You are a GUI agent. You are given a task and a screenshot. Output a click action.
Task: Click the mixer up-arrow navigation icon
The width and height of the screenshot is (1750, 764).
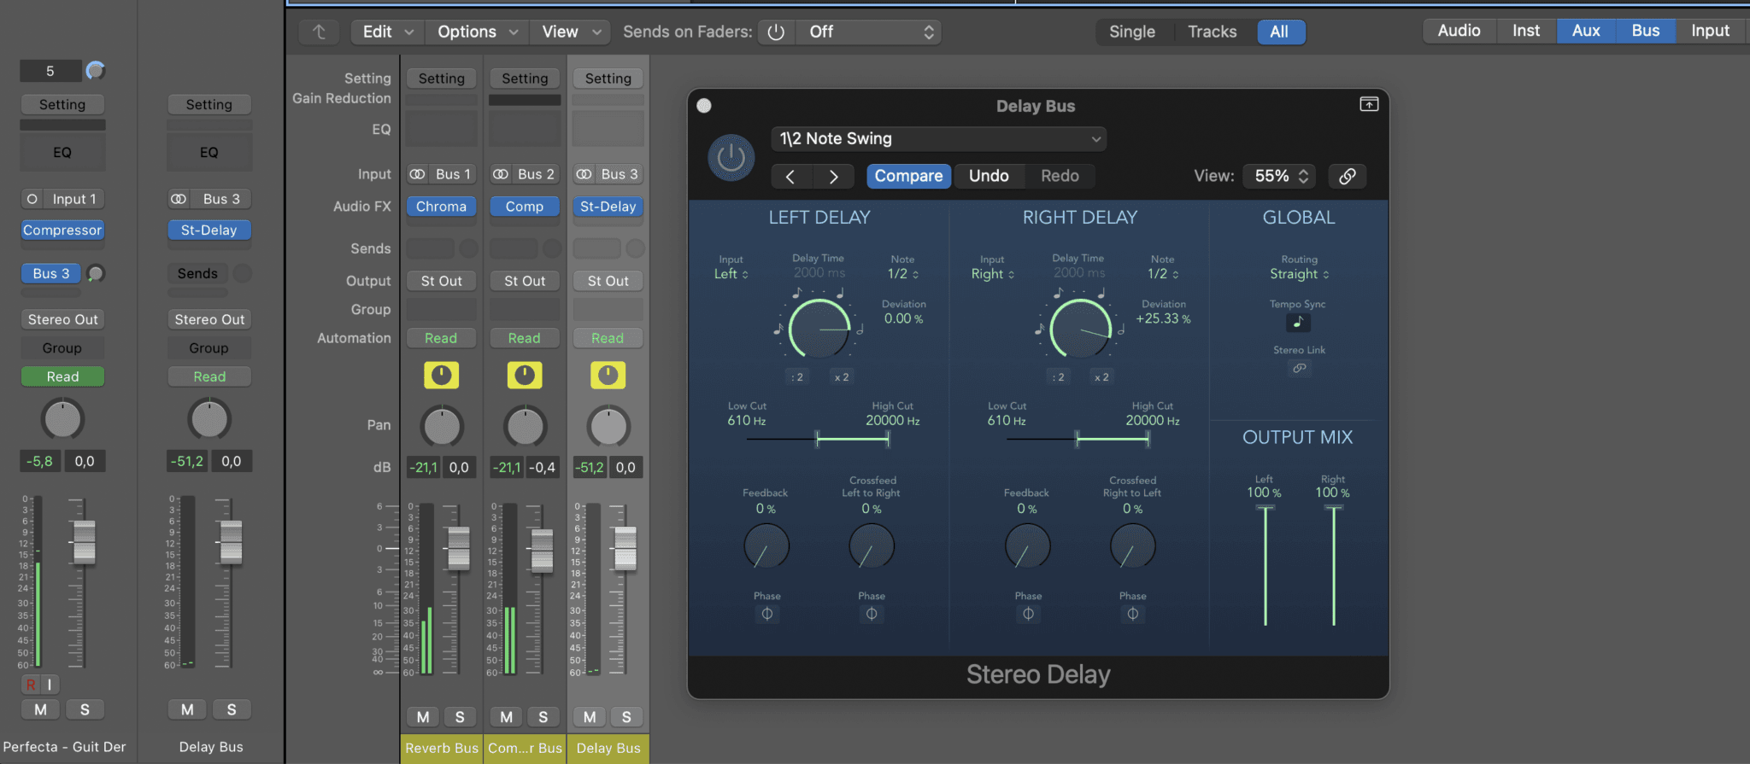tap(319, 32)
